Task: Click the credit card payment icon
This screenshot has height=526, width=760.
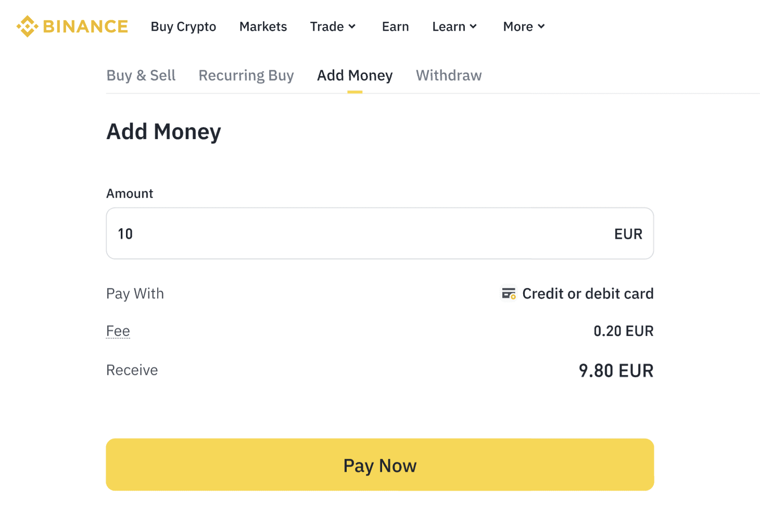Action: pyautogui.click(x=509, y=294)
